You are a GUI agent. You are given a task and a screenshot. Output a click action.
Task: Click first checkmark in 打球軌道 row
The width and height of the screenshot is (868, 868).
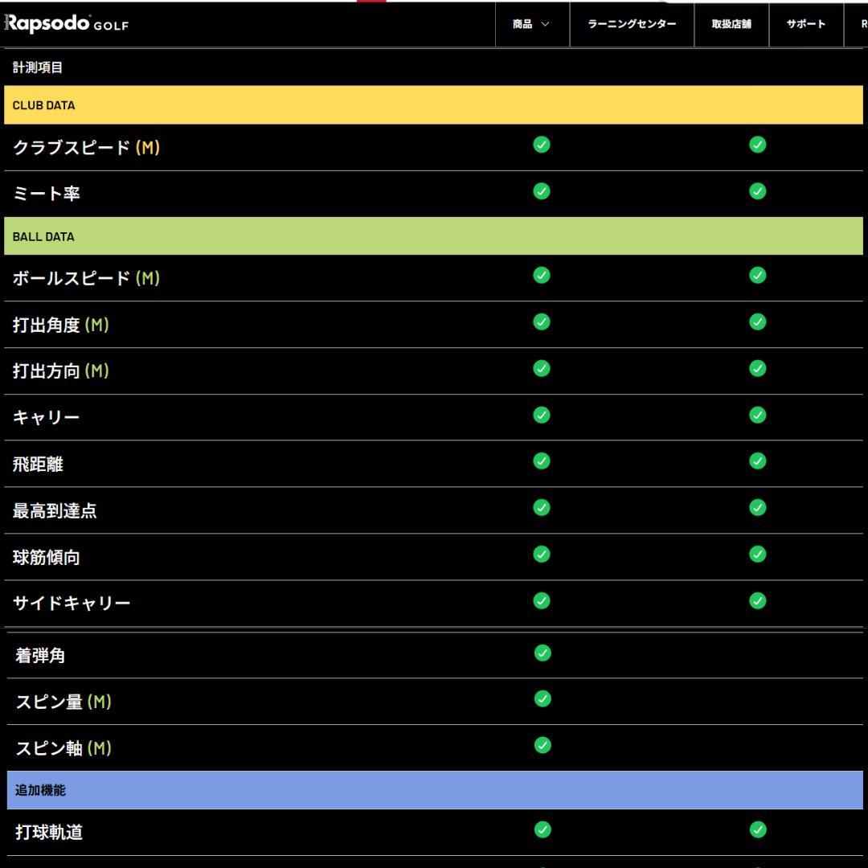[x=542, y=829]
